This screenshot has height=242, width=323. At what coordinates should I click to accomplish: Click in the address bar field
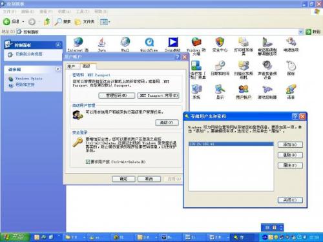tap(160, 32)
